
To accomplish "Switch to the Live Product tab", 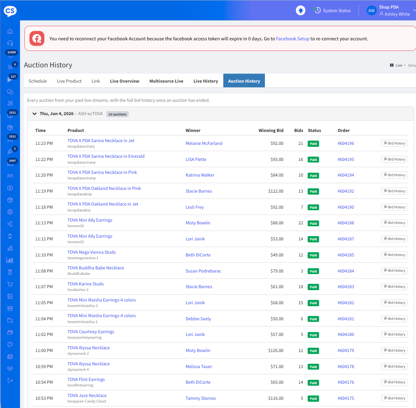I will pyautogui.click(x=69, y=81).
